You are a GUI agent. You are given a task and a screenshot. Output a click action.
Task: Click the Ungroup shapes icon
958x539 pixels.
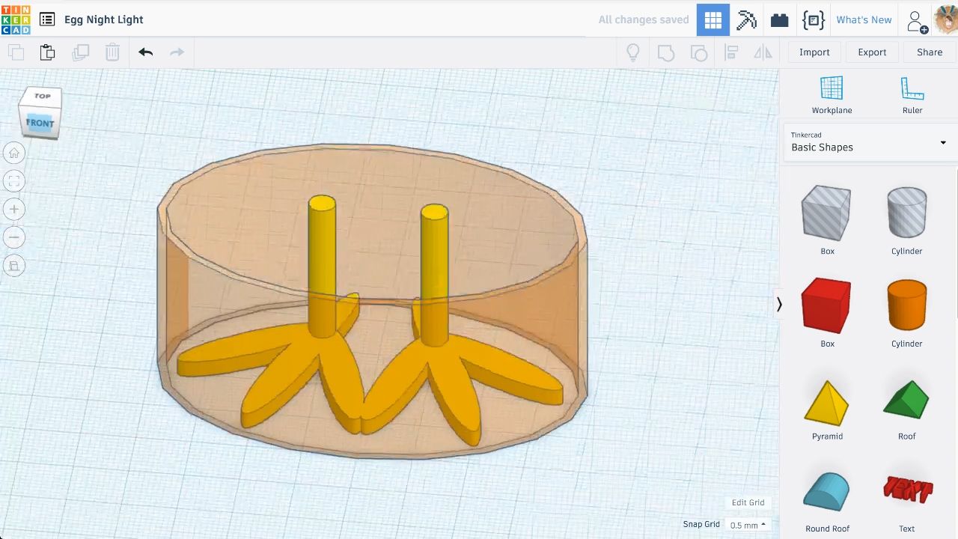(x=698, y=52)
